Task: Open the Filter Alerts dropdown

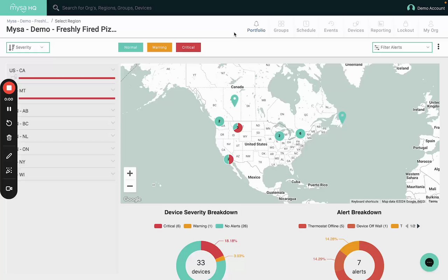Action: click(402, 47)
